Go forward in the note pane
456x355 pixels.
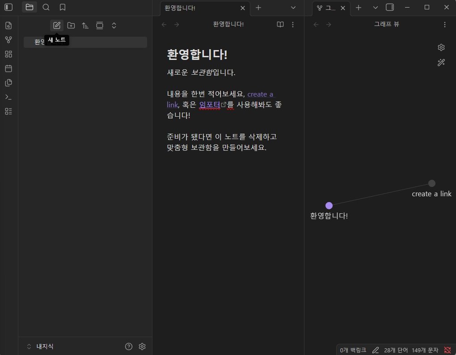tap(177, 25)
